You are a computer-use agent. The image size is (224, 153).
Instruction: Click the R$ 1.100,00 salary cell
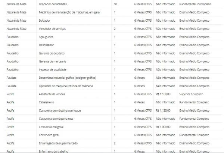(x=163, y=94)
